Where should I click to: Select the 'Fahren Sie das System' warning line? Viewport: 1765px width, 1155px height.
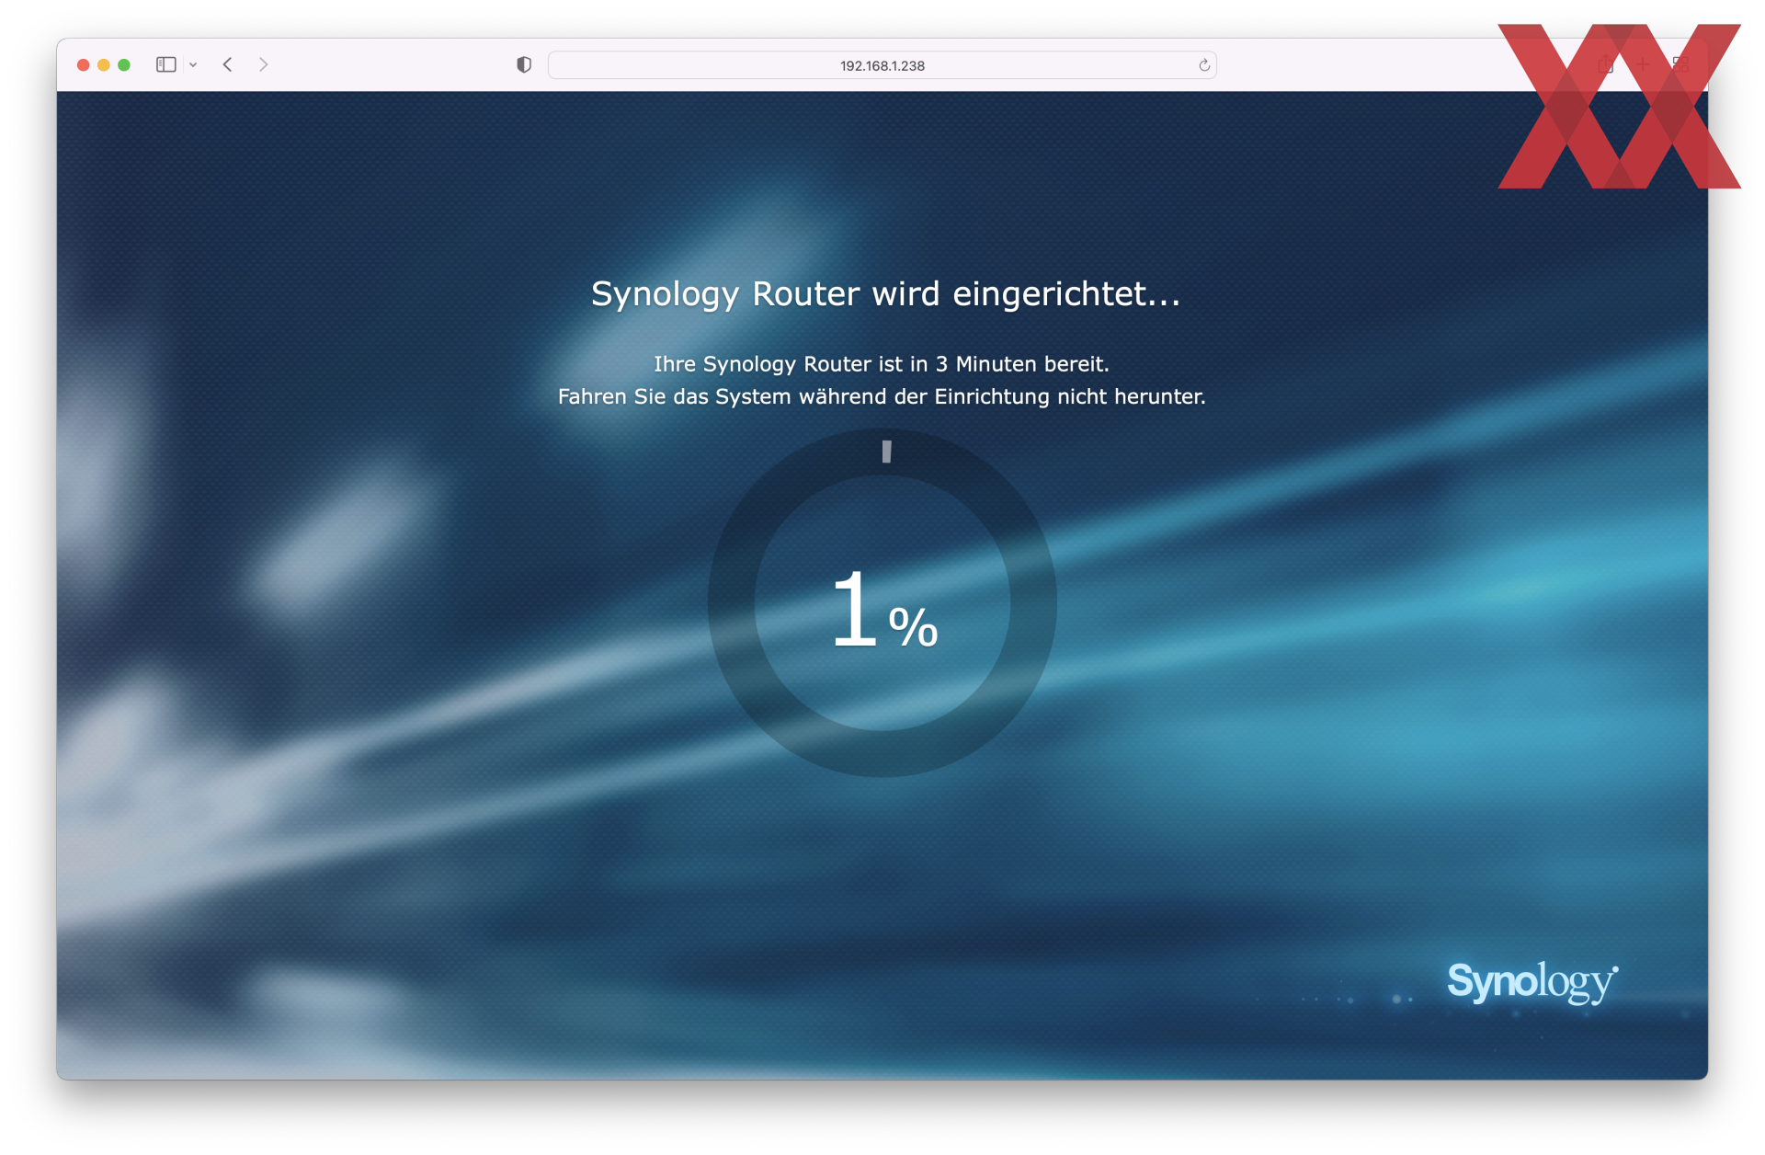[x=882, y=396]
